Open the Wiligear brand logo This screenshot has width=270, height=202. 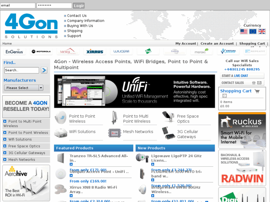pos(121,52)
